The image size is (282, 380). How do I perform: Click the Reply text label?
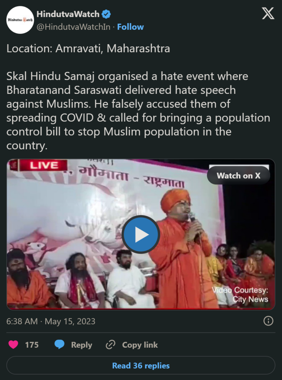point(82,345)
